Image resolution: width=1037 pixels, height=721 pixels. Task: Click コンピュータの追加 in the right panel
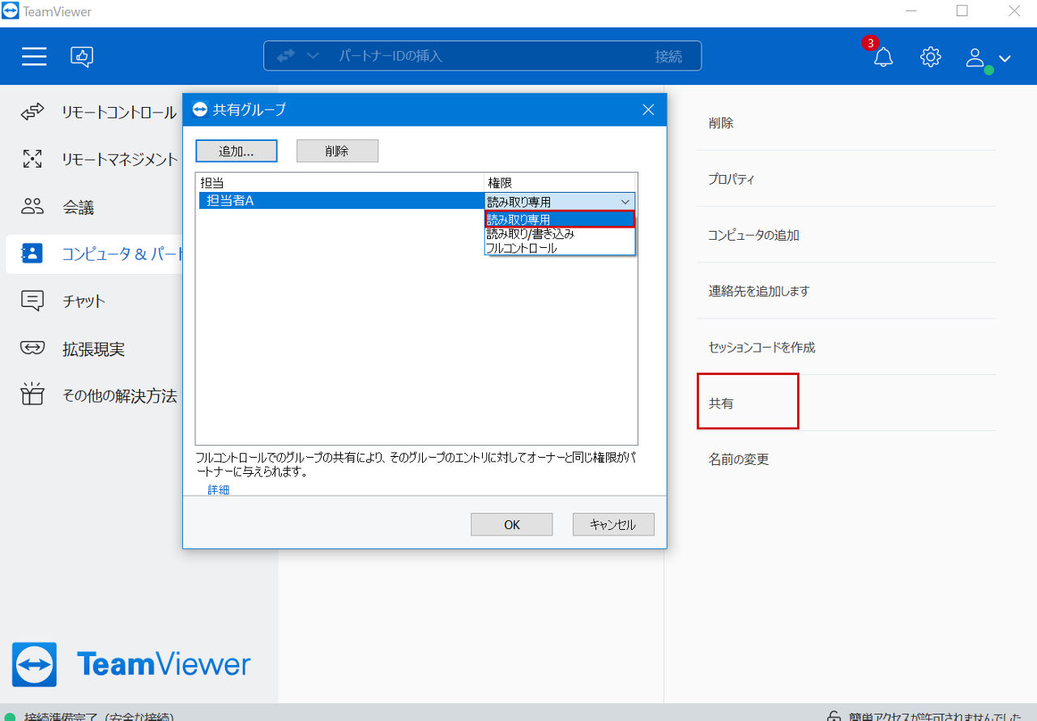[x=754, y=235]
